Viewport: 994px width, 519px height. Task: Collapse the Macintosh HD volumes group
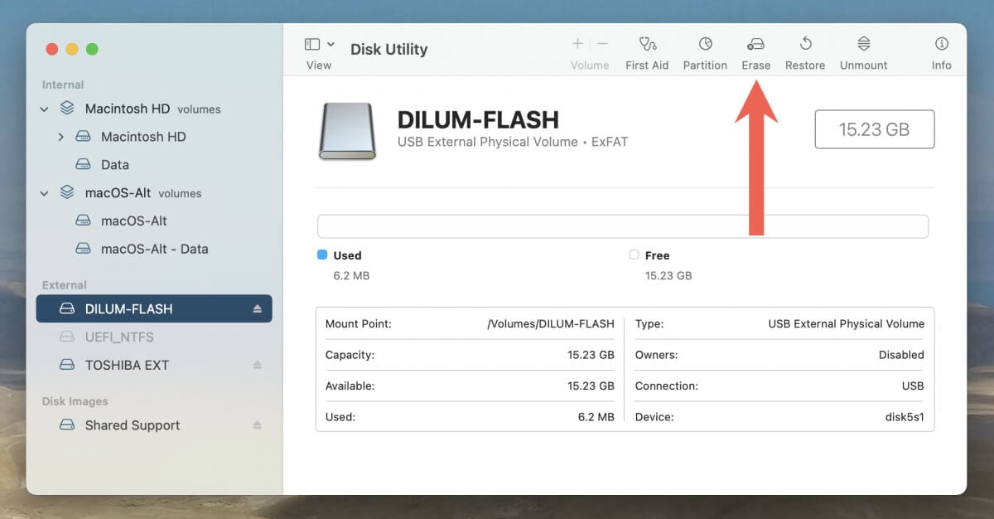click(45, 109)
